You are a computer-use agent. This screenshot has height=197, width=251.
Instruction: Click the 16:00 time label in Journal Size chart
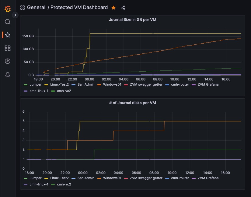coord(226,79)
